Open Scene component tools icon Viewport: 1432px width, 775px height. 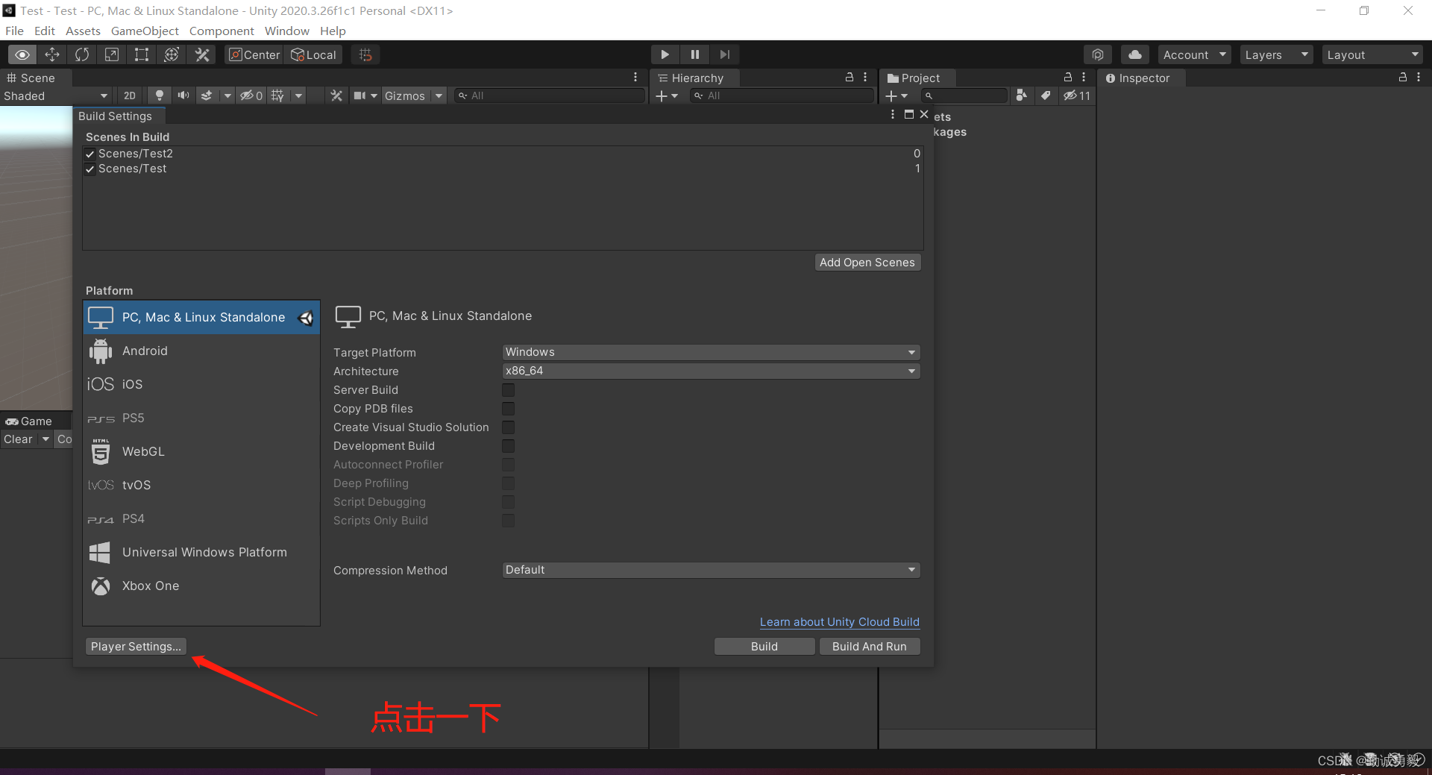click(336, 95)
